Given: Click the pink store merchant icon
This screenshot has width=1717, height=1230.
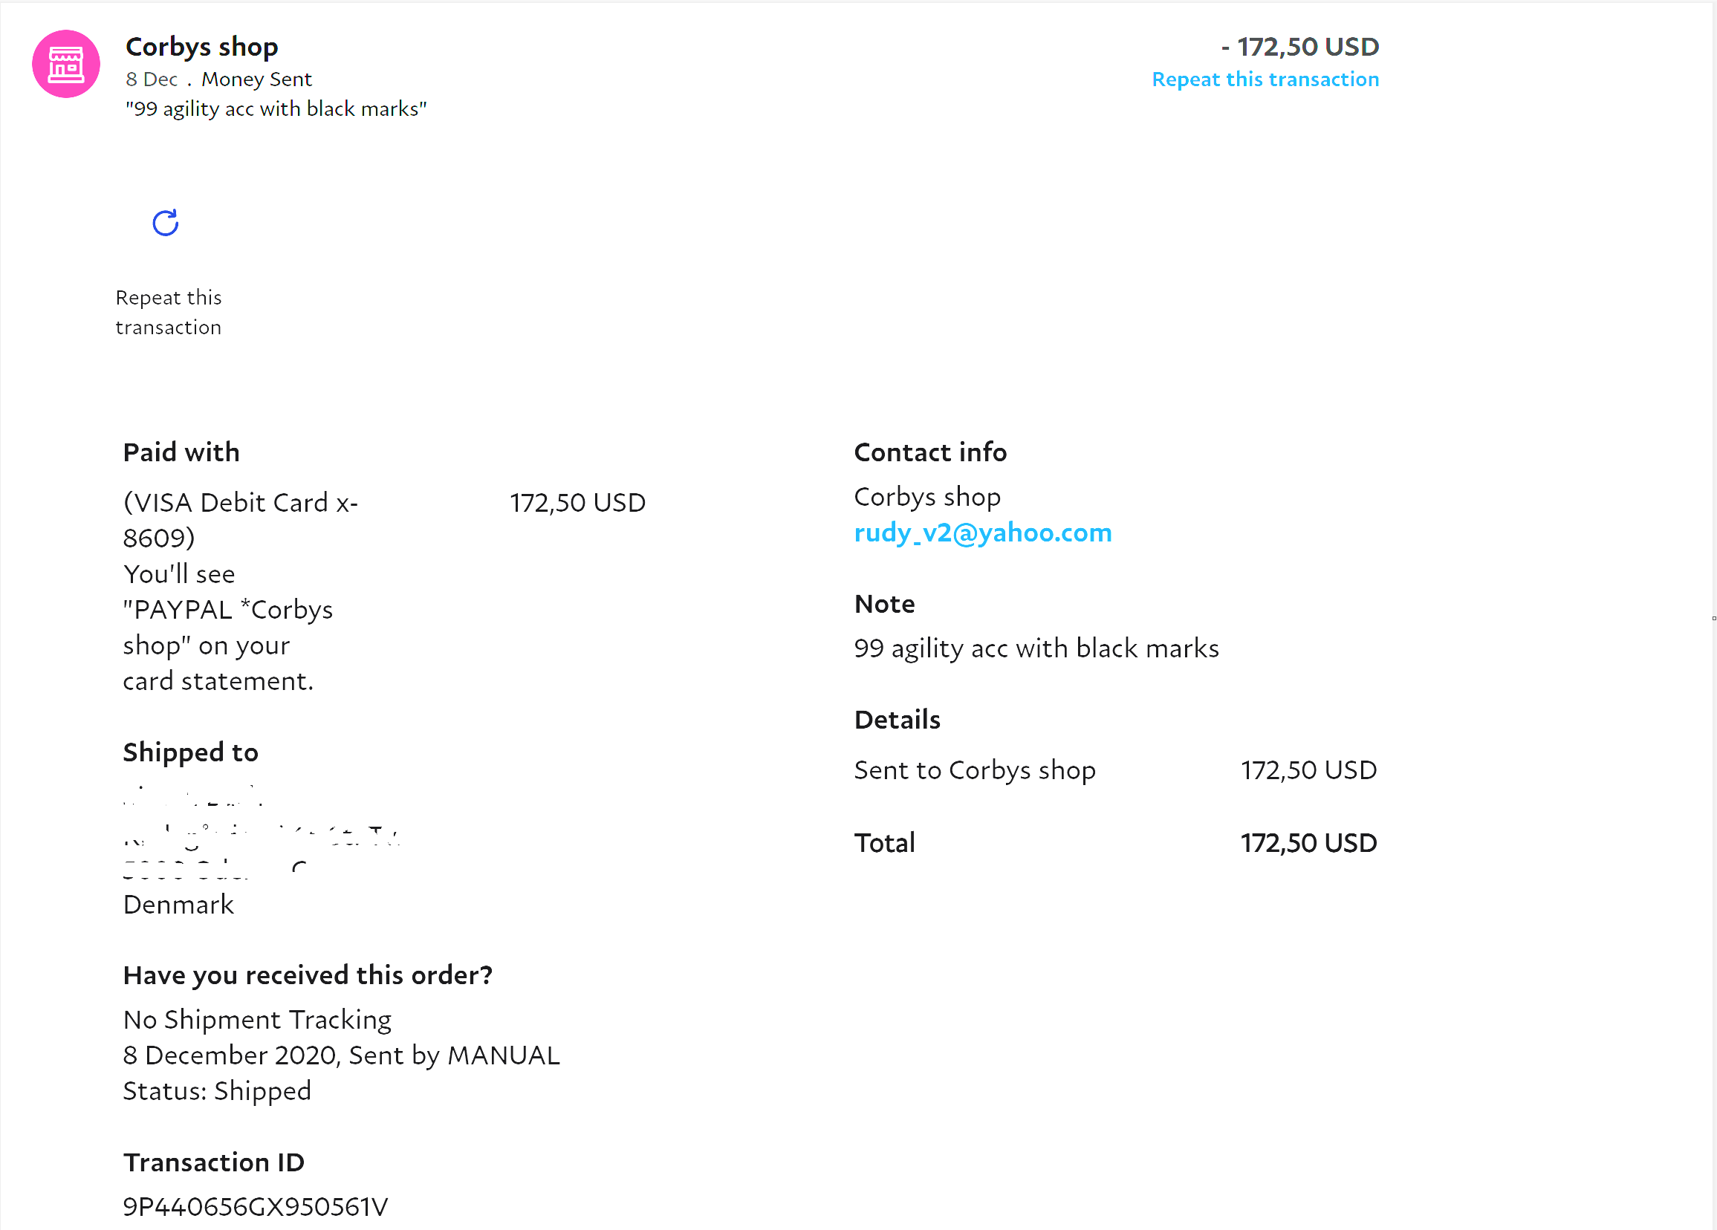Looking at the screenshot, I should tap(66, 65).
